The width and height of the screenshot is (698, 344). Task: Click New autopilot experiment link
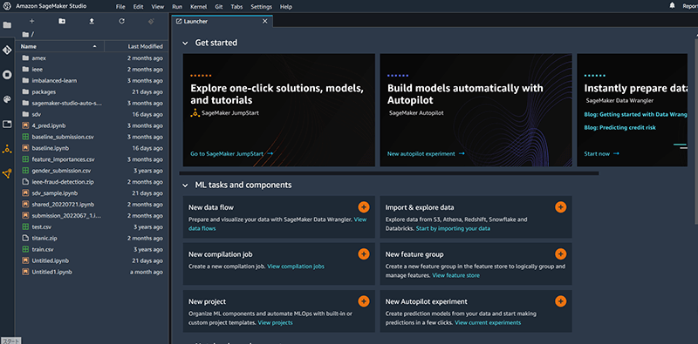tap(426, 154)
